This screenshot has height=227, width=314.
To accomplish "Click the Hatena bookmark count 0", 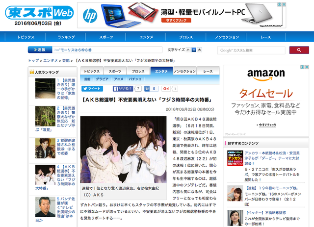I will coord(154,89).
